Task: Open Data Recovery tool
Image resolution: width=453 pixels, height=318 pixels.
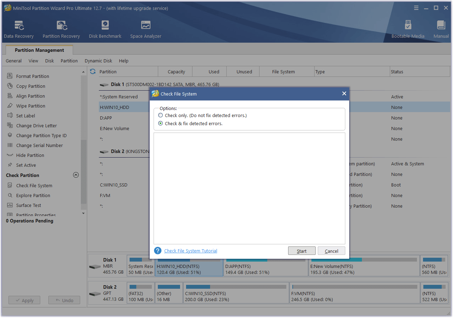Action: click(x=19, y=30)
